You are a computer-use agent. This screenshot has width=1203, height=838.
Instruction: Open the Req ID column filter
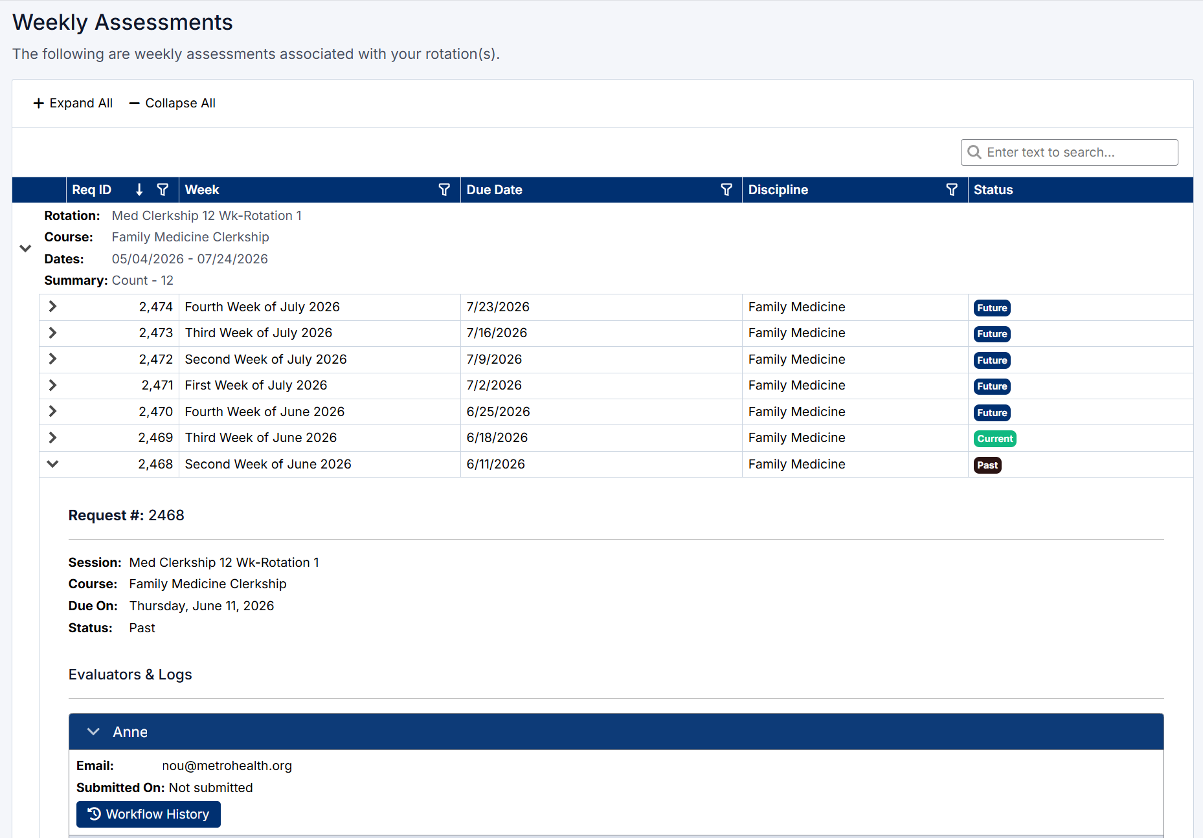point(163,190)
